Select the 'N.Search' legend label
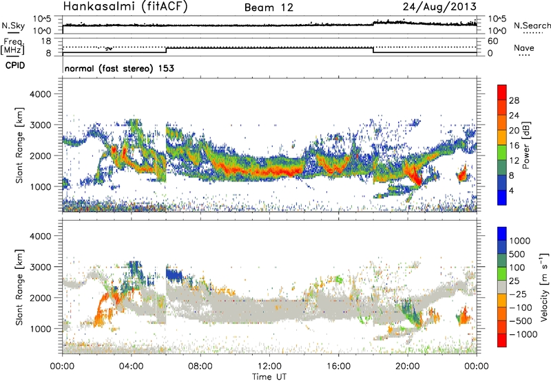This screenshot has height=381, width=551. [x=532, y=25]
